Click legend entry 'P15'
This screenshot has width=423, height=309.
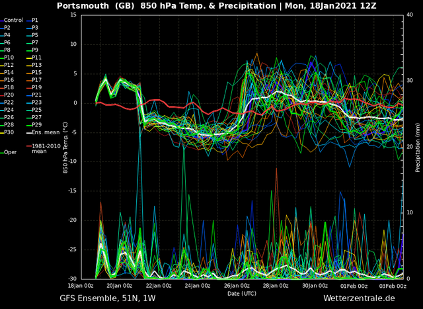[x=34, y=73]
